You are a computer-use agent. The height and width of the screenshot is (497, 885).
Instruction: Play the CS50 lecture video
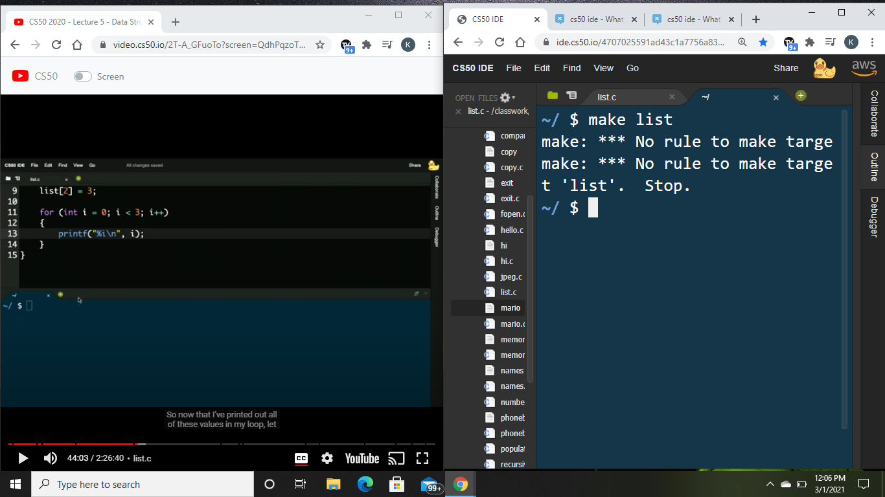[23, 458]
